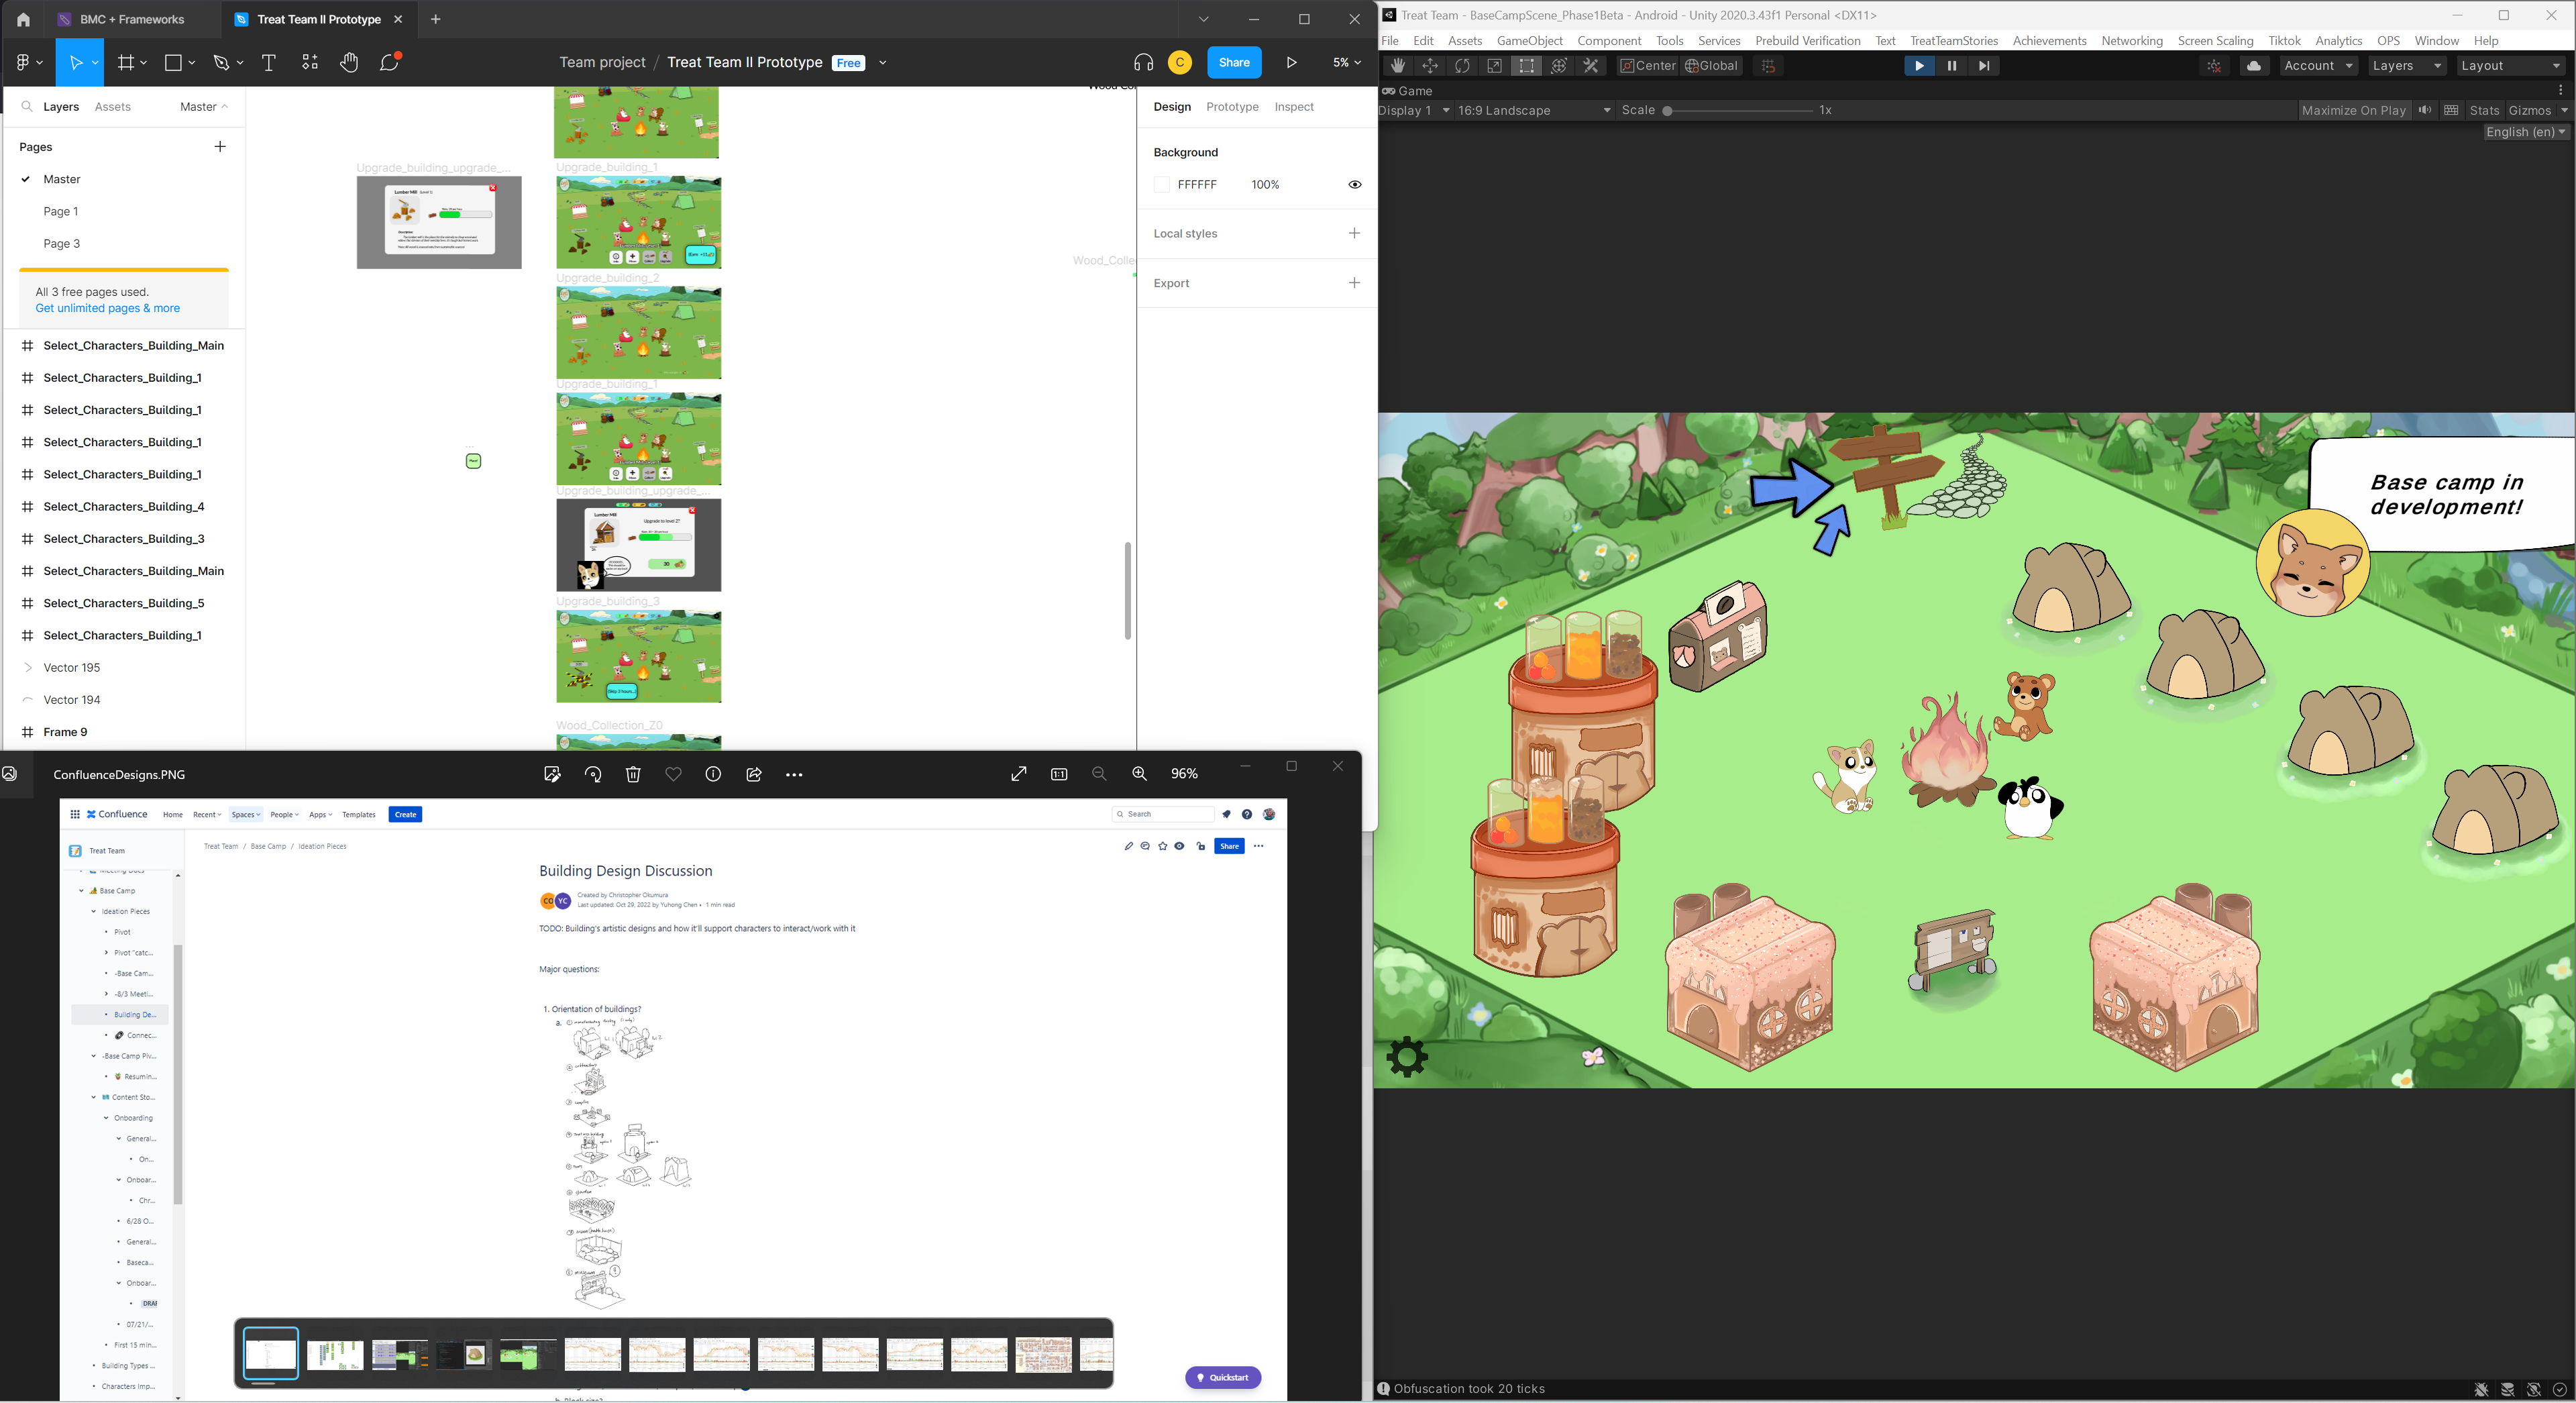Image resolution: width=2576 pixels, height=1403 pixels.
Task: Open Unity's custom editor tools icon
Action: 1591,66
